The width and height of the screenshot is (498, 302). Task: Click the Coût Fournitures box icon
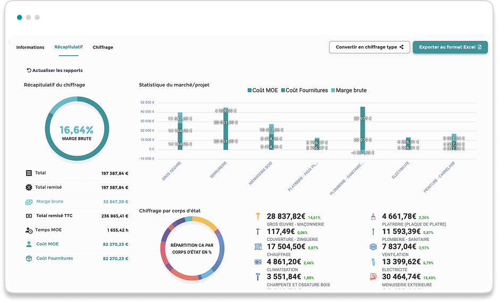click(29, 258)
